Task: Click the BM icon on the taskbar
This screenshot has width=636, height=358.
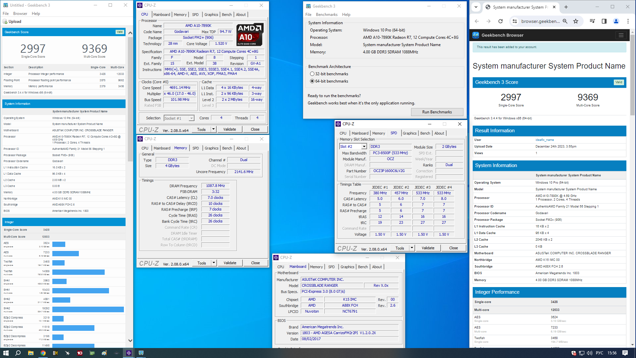Action: [55, 353]
